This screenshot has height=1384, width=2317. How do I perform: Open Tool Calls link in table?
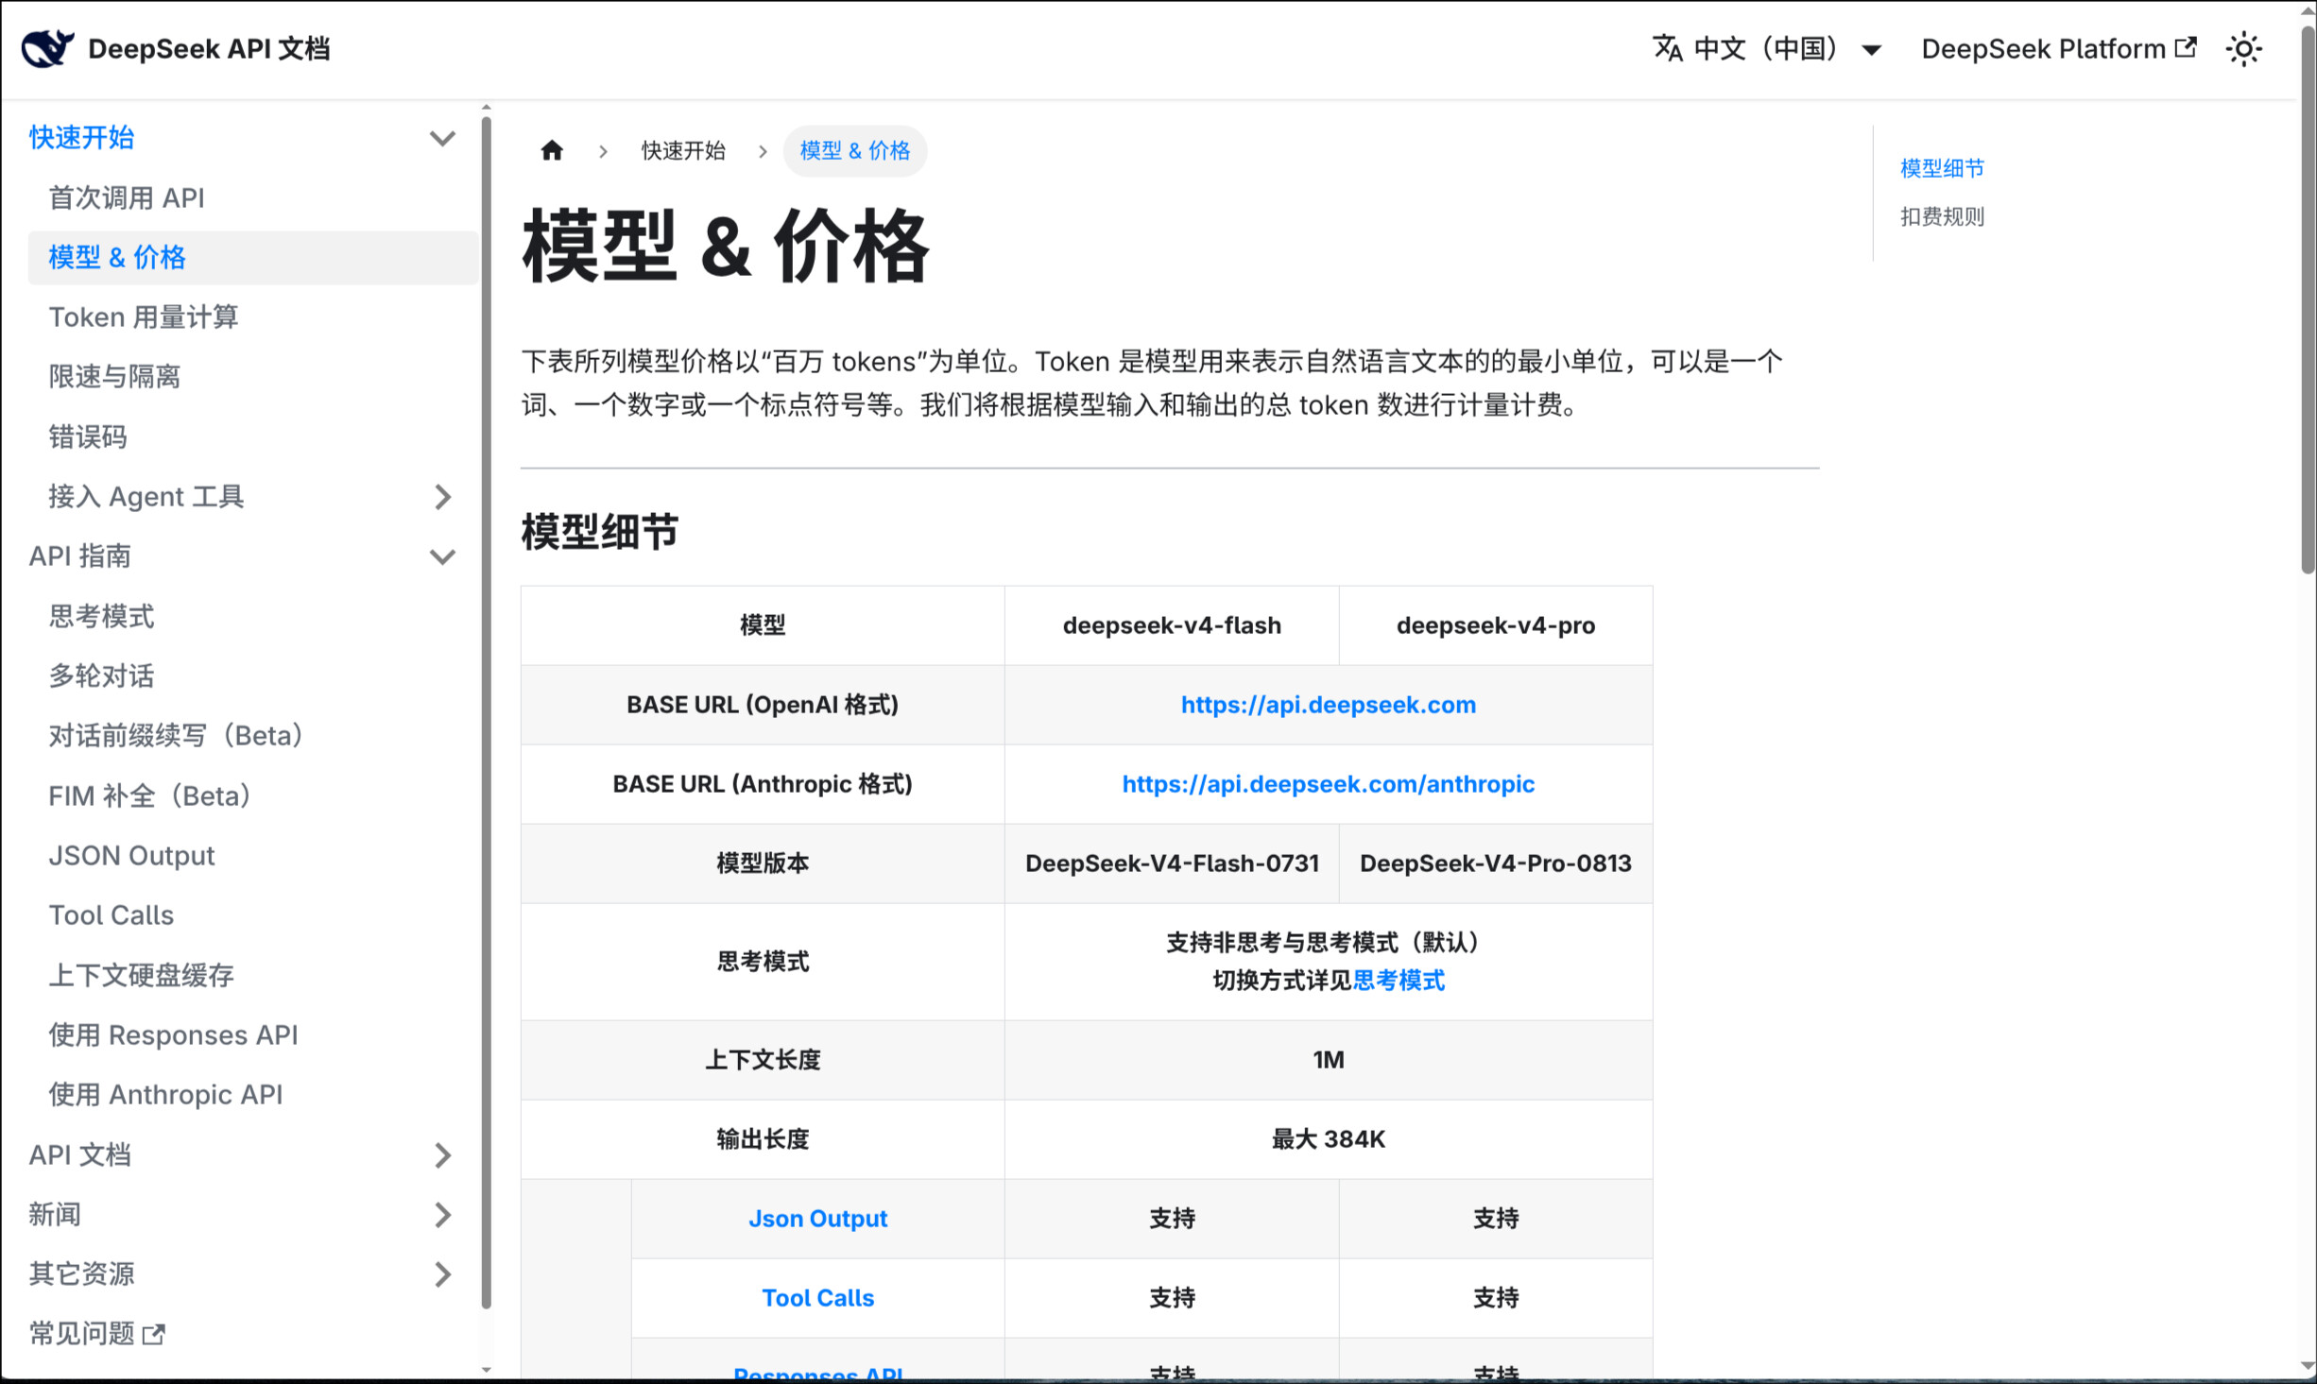tap(818, 1298)
